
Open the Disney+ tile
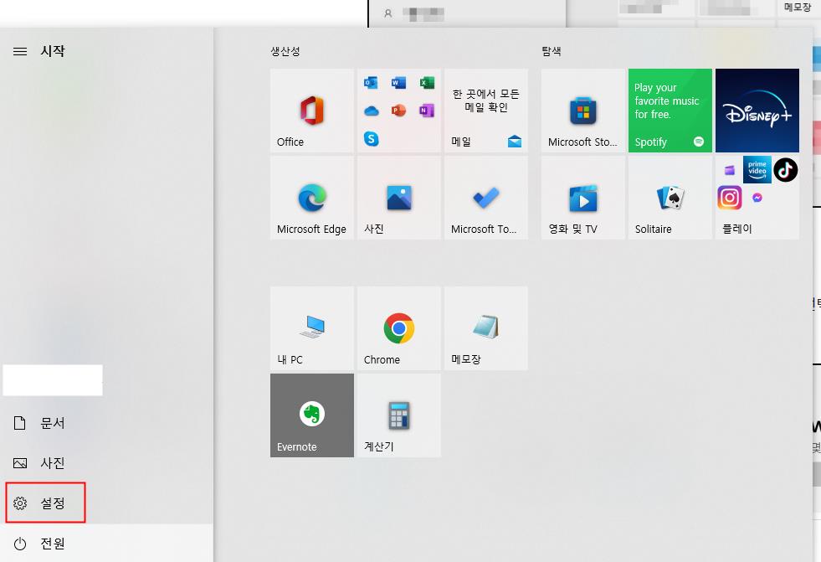click(757, 111)
